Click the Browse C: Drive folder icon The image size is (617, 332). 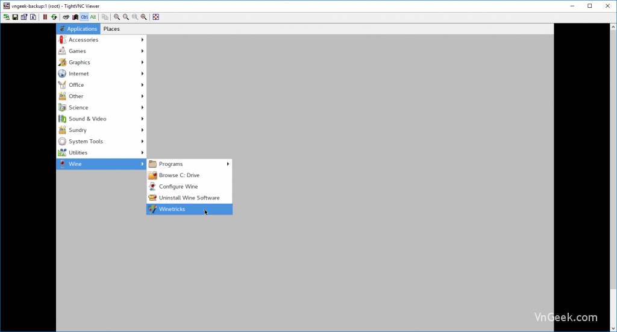(x=152, y=175)
